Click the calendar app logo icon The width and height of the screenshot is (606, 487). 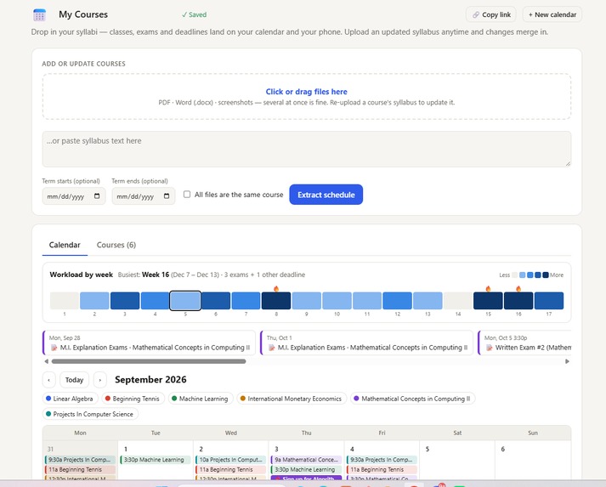click(x=39, y=14)
